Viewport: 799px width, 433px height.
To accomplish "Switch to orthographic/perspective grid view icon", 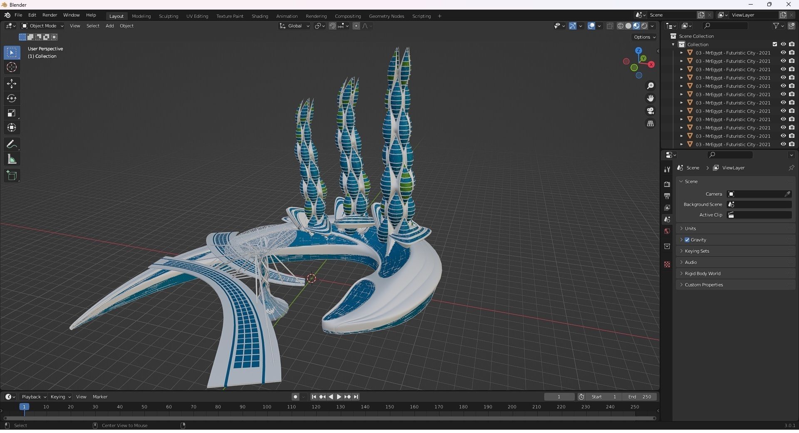I will [650, 124].
